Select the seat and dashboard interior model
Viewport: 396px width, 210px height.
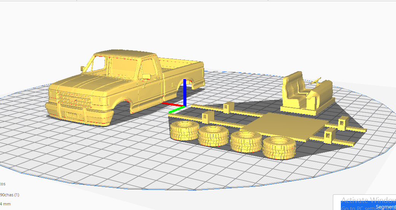[307, 94]
